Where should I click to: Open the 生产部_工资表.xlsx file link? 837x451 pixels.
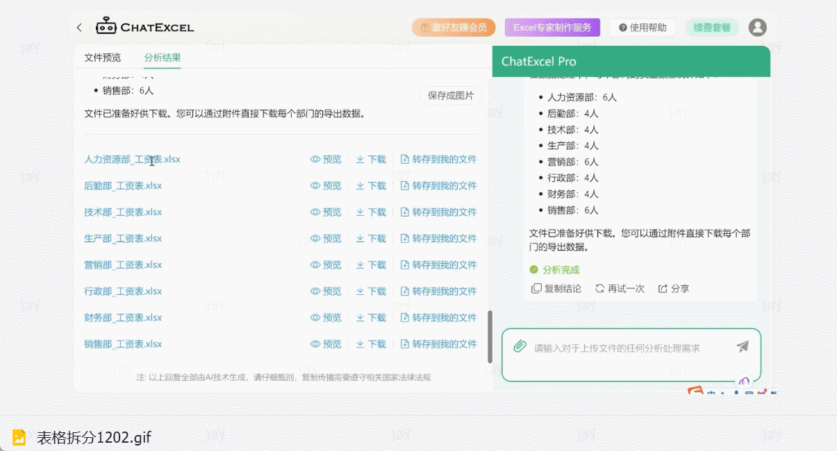point(123,239)
